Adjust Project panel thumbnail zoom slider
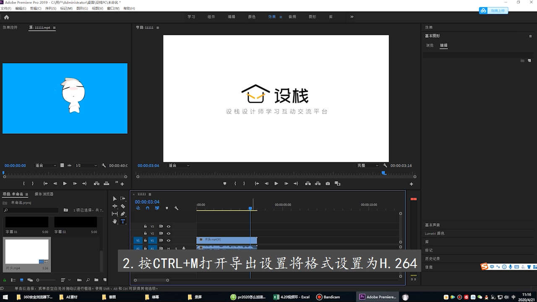Viewport: 537px width, 302px height. click(x=45, y=280)
